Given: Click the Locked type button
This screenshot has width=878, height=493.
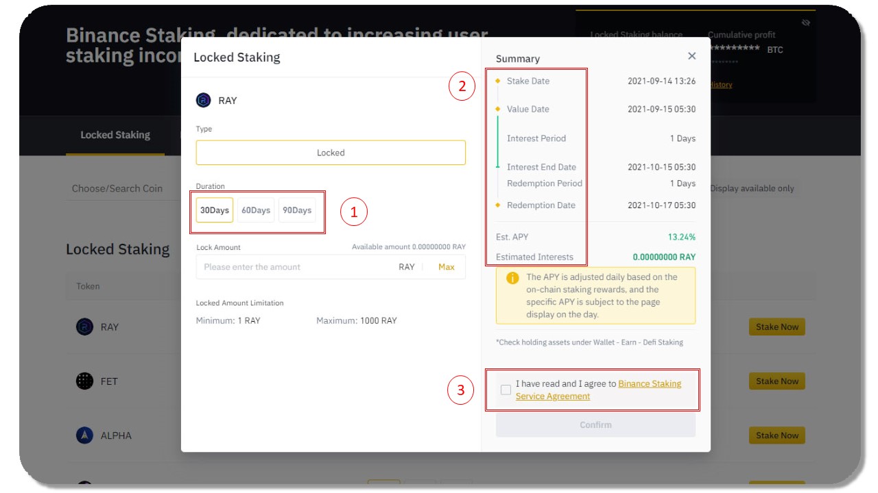Looking at the screenshot, I should point(331,153).
